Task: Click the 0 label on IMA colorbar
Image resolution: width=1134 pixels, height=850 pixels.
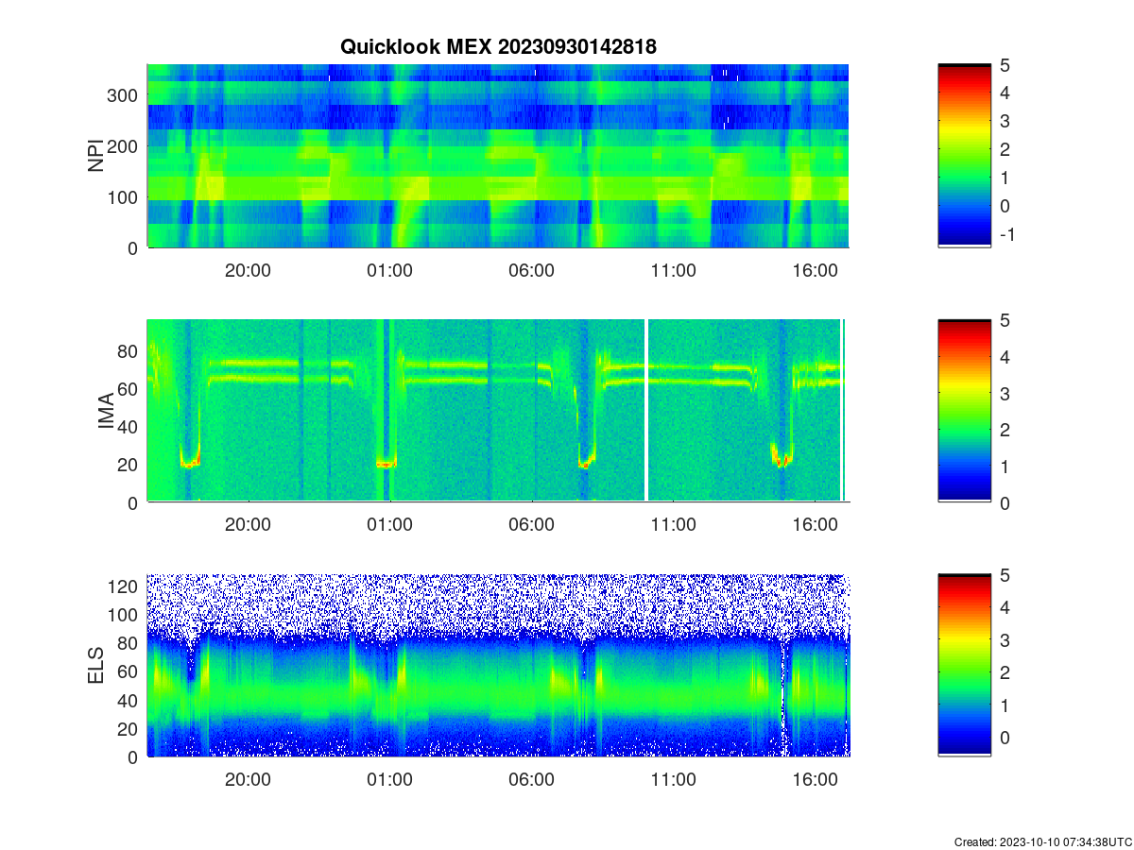Action: (x=1005, y=502)
